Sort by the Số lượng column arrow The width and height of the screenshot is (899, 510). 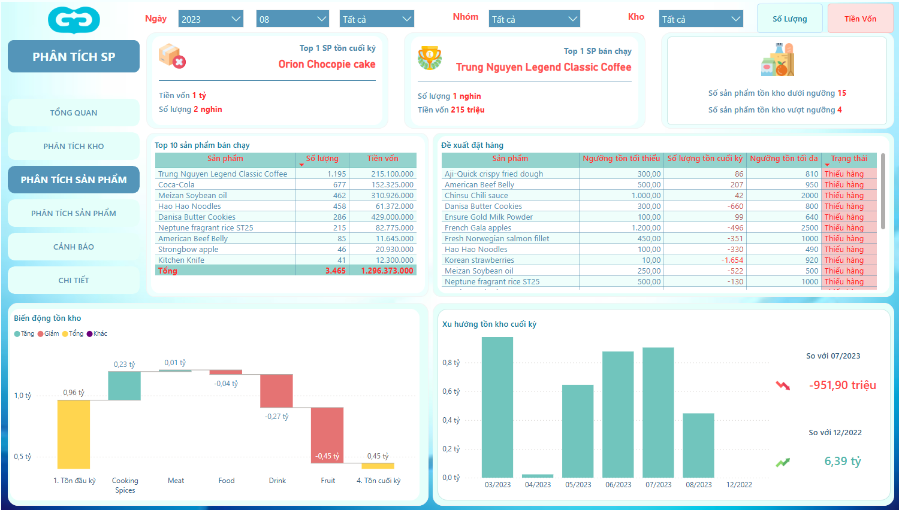pyautogui.click(x=301, y=165)
